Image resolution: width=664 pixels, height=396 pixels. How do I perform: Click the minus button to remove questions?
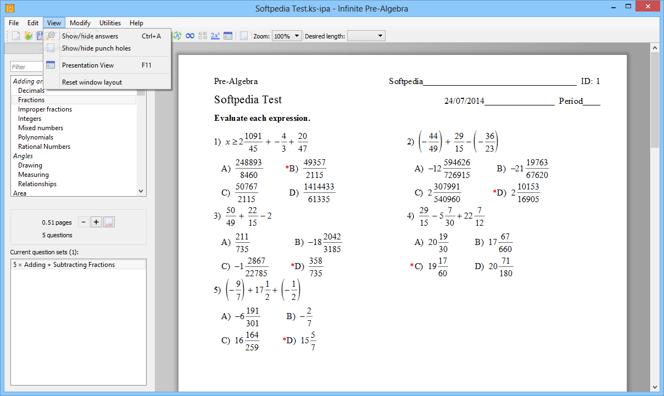pyautogui.click(x=83, y=222)
